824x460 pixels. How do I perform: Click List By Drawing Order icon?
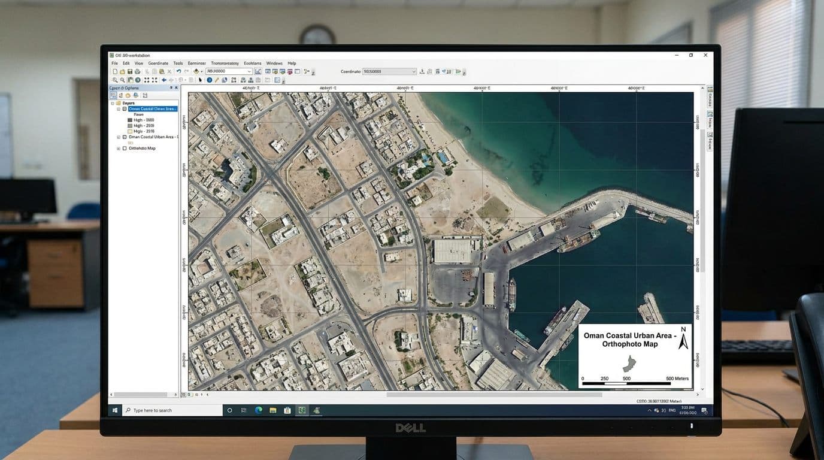tap(113, 95)
